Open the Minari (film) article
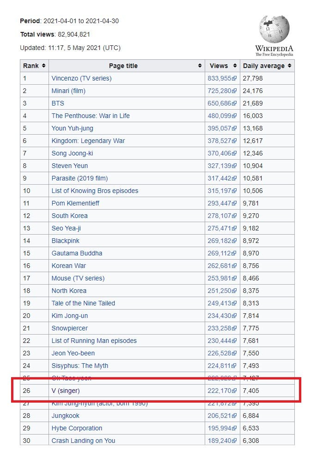Viewport: 317px width, 460px height. [x=68, y=91]
